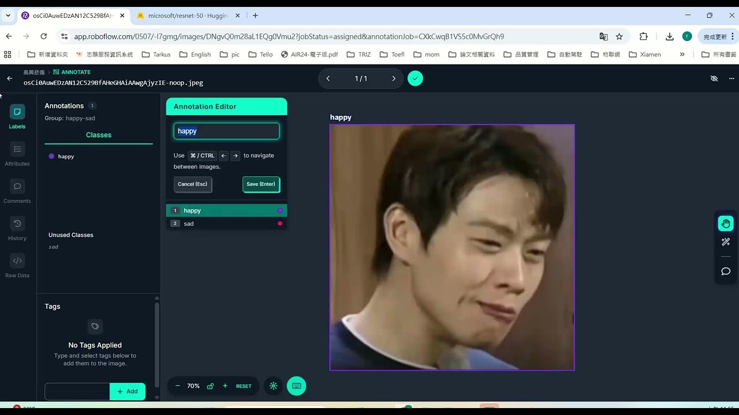Expand the bookmarks overflow chevron
The image size is (739, 415).
click(x=682, y=54)
